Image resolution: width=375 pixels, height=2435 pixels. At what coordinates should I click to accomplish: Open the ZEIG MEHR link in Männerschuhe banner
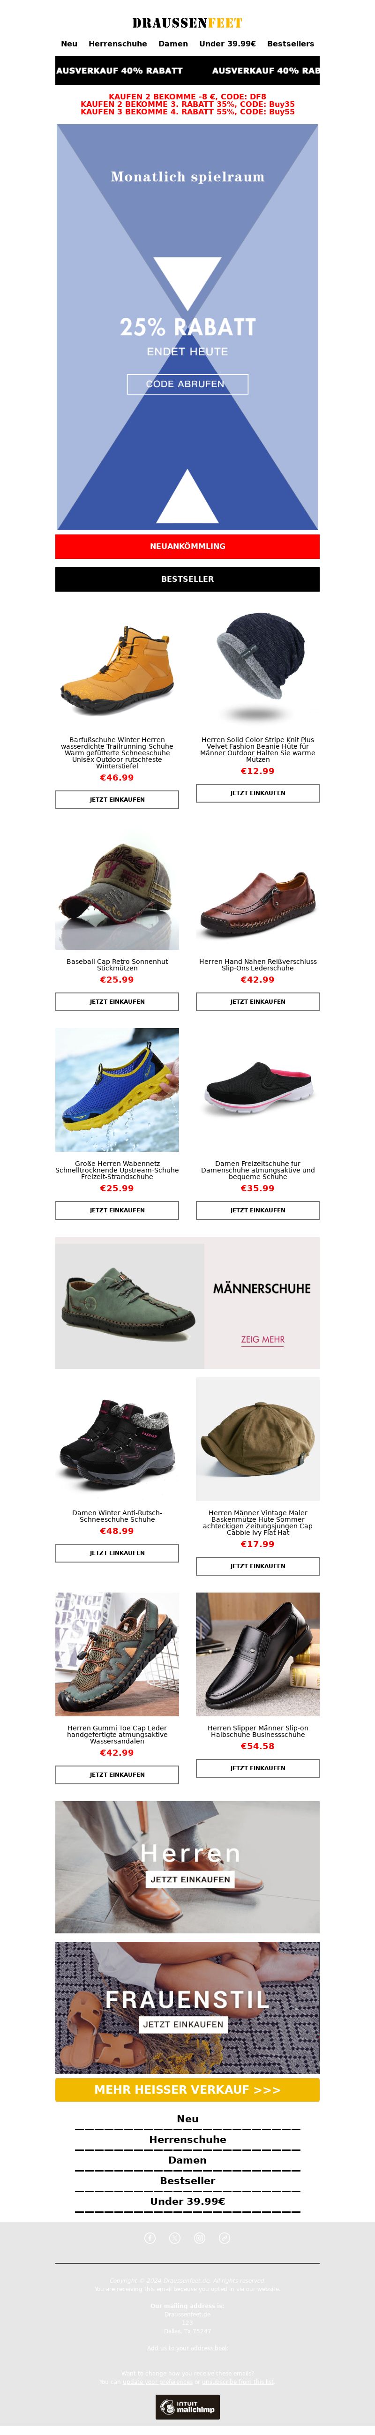tap(262, 1339)
